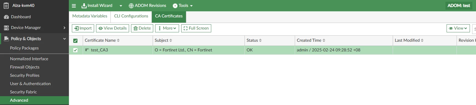Sort by Last Modified arrows

pyautogui.click(x=422, y=40)
